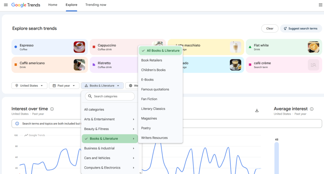The height and width of the screenshot is (174, 324).
Task: Click the café crème search-term placeholder icon
Action: tap(314, 65)
